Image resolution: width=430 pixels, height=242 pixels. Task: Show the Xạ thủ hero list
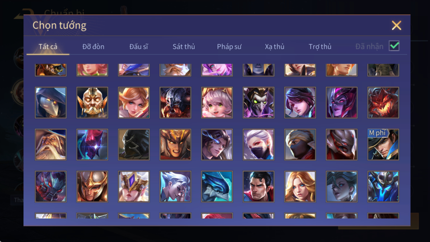tap(274, 46)
